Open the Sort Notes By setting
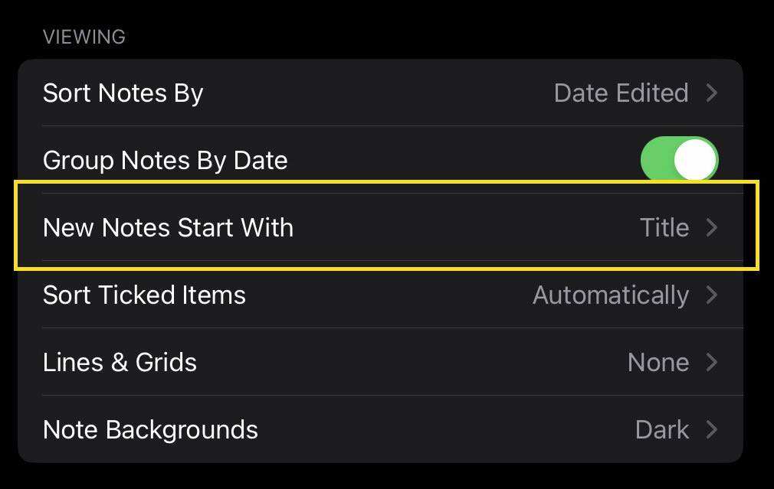774x489 pixels. (x=123, y=93)
